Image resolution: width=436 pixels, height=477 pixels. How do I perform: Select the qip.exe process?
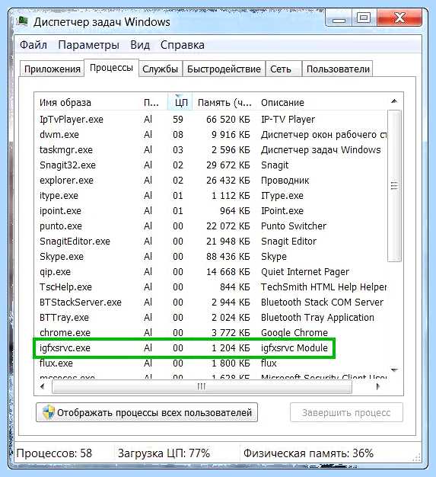[x=212, y=272]
